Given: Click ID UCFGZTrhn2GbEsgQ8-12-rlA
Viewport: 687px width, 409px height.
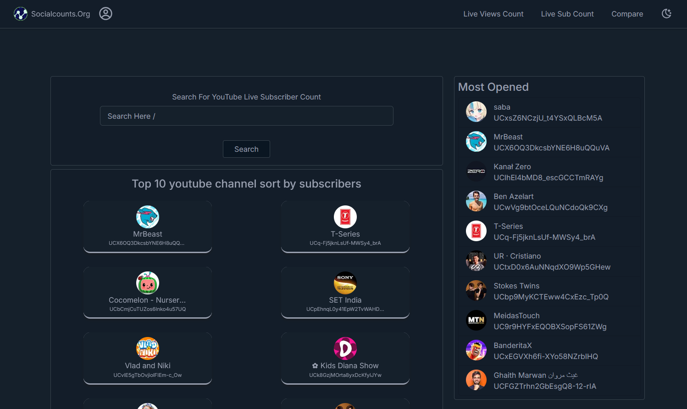Looking at the screenshot, I should [545, 386].
